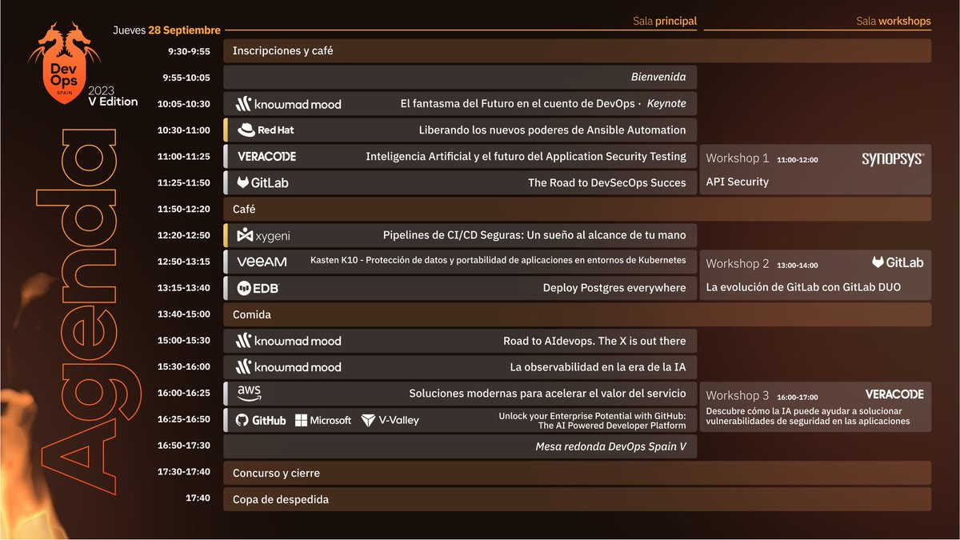Click the EDB logo

(x=258, y=288)
